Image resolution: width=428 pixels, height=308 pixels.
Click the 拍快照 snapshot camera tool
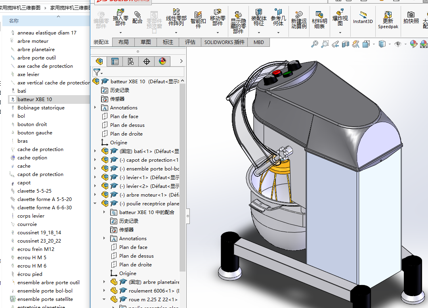tap(411, 17)
